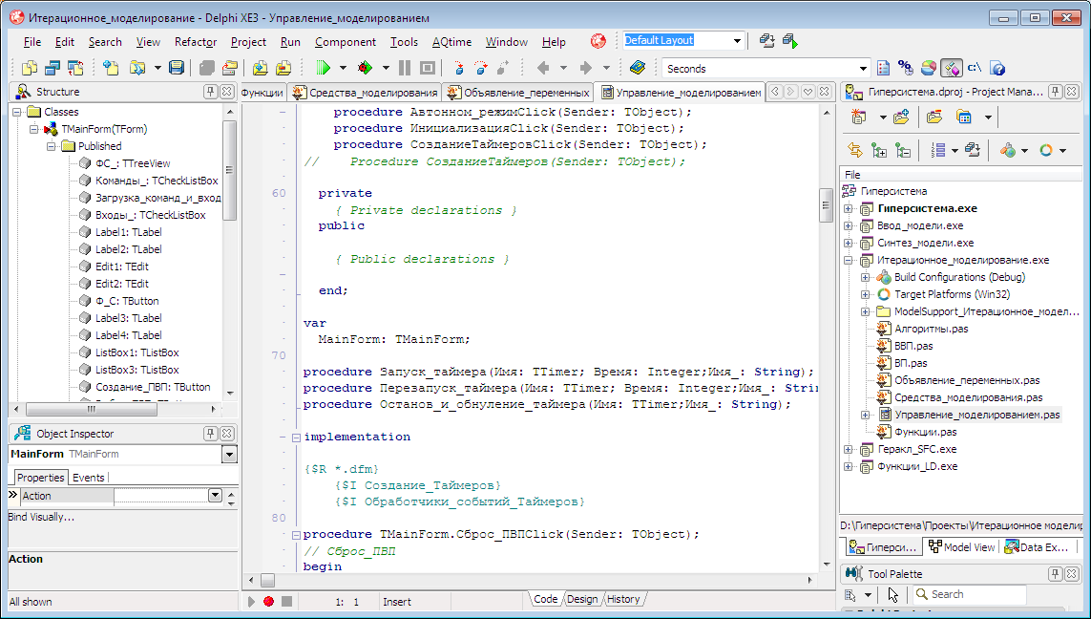Click the Sync icon in Project Manager toolbar

855,150
